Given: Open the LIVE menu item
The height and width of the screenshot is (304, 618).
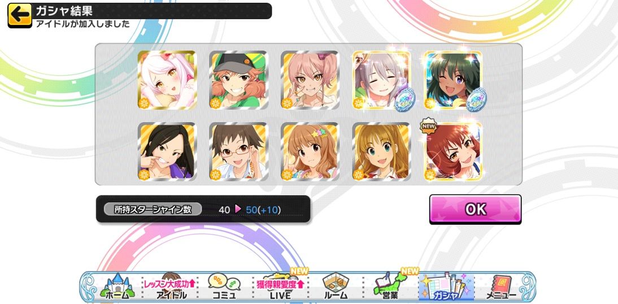Looking at the screenshot, I should [280, 286].
